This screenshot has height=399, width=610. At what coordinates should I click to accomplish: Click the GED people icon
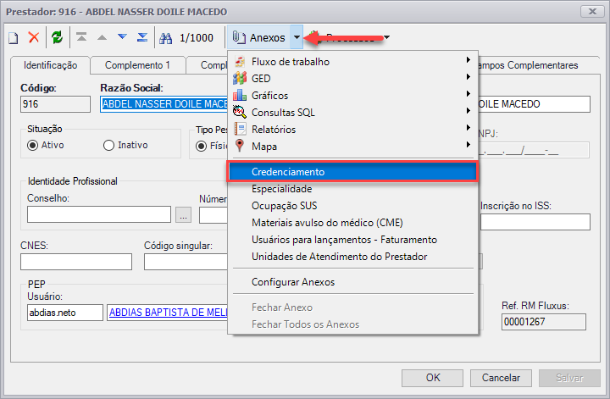240,78
